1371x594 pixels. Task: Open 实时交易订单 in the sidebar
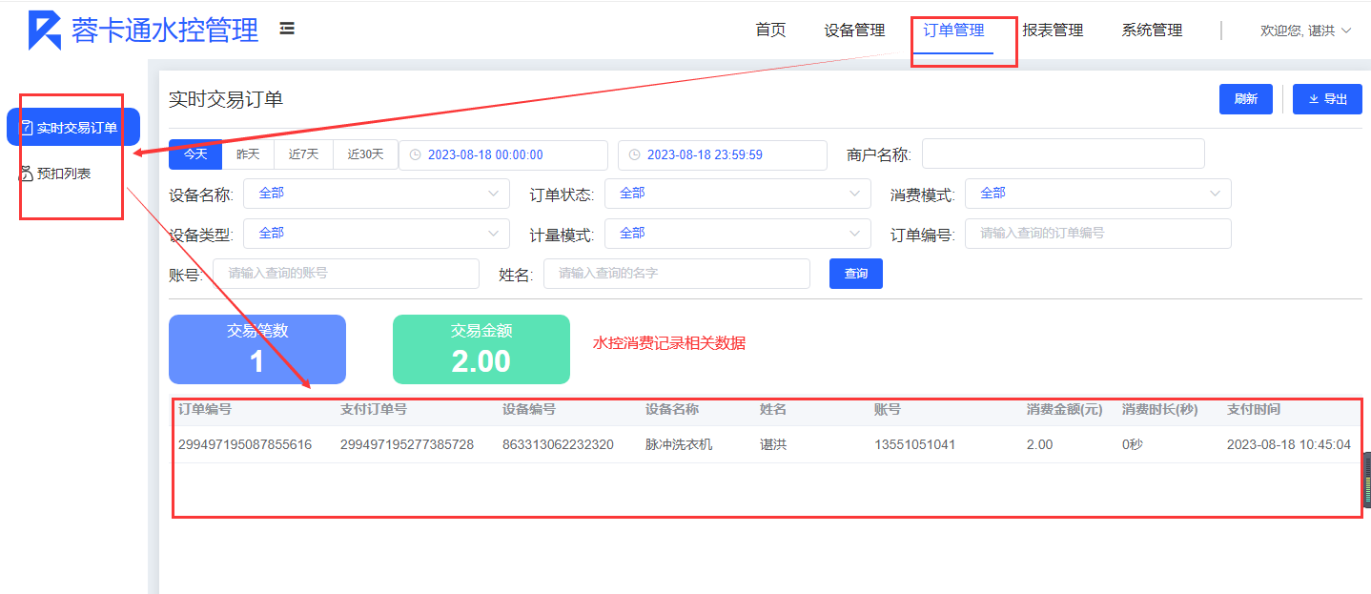click(73, 128)
